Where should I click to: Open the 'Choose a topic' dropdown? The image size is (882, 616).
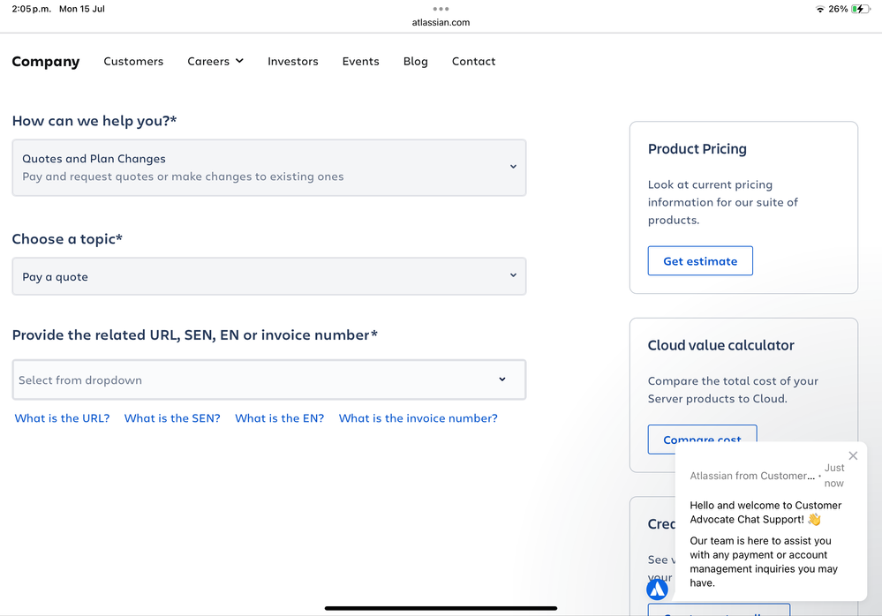tap(269, 276)
